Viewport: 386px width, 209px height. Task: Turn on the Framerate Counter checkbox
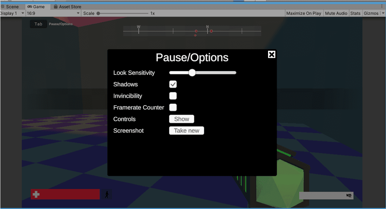173,107
